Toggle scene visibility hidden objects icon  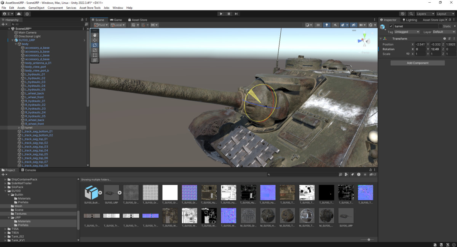(353, 25)
